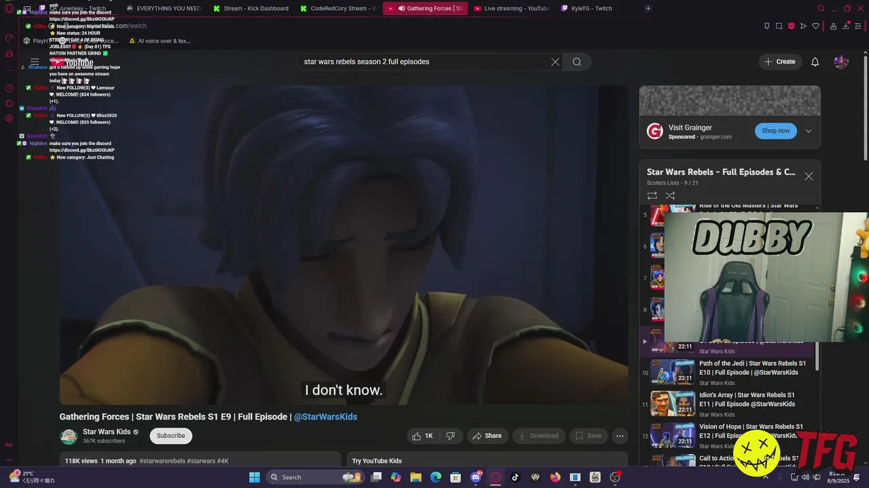Viewport: 869px width, 488px height.
Task: Open File Explorer from taskbar
Action: [415, 477]
